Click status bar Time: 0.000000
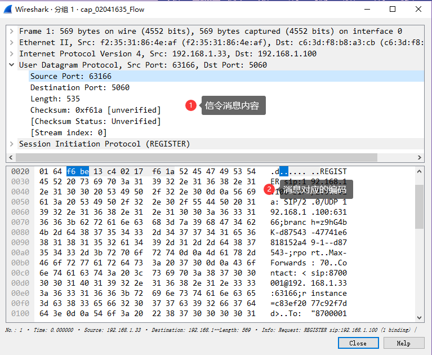The height and width of the screenshot is (355, 432). 54,330
